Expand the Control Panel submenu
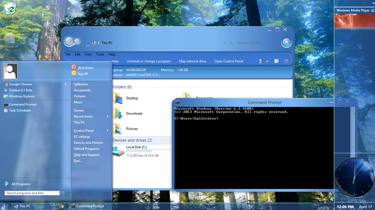 [84, 130]
